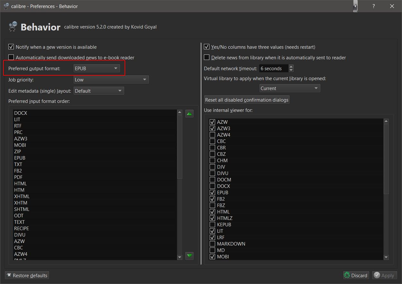Viewport: 402px width, 284px height.
Task: Click the Behavior gears icon in header
Action: [x=13, y=27]
